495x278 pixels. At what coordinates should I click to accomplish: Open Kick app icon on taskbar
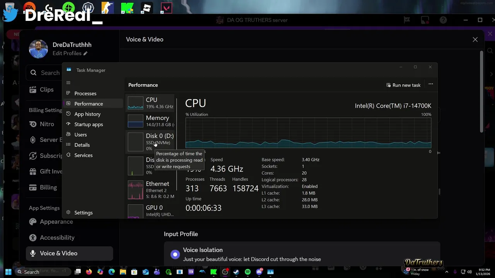pos(213,272)
